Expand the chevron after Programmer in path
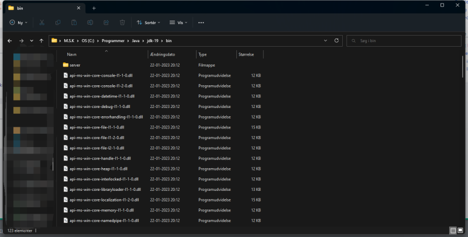 (x=128, y=41)
